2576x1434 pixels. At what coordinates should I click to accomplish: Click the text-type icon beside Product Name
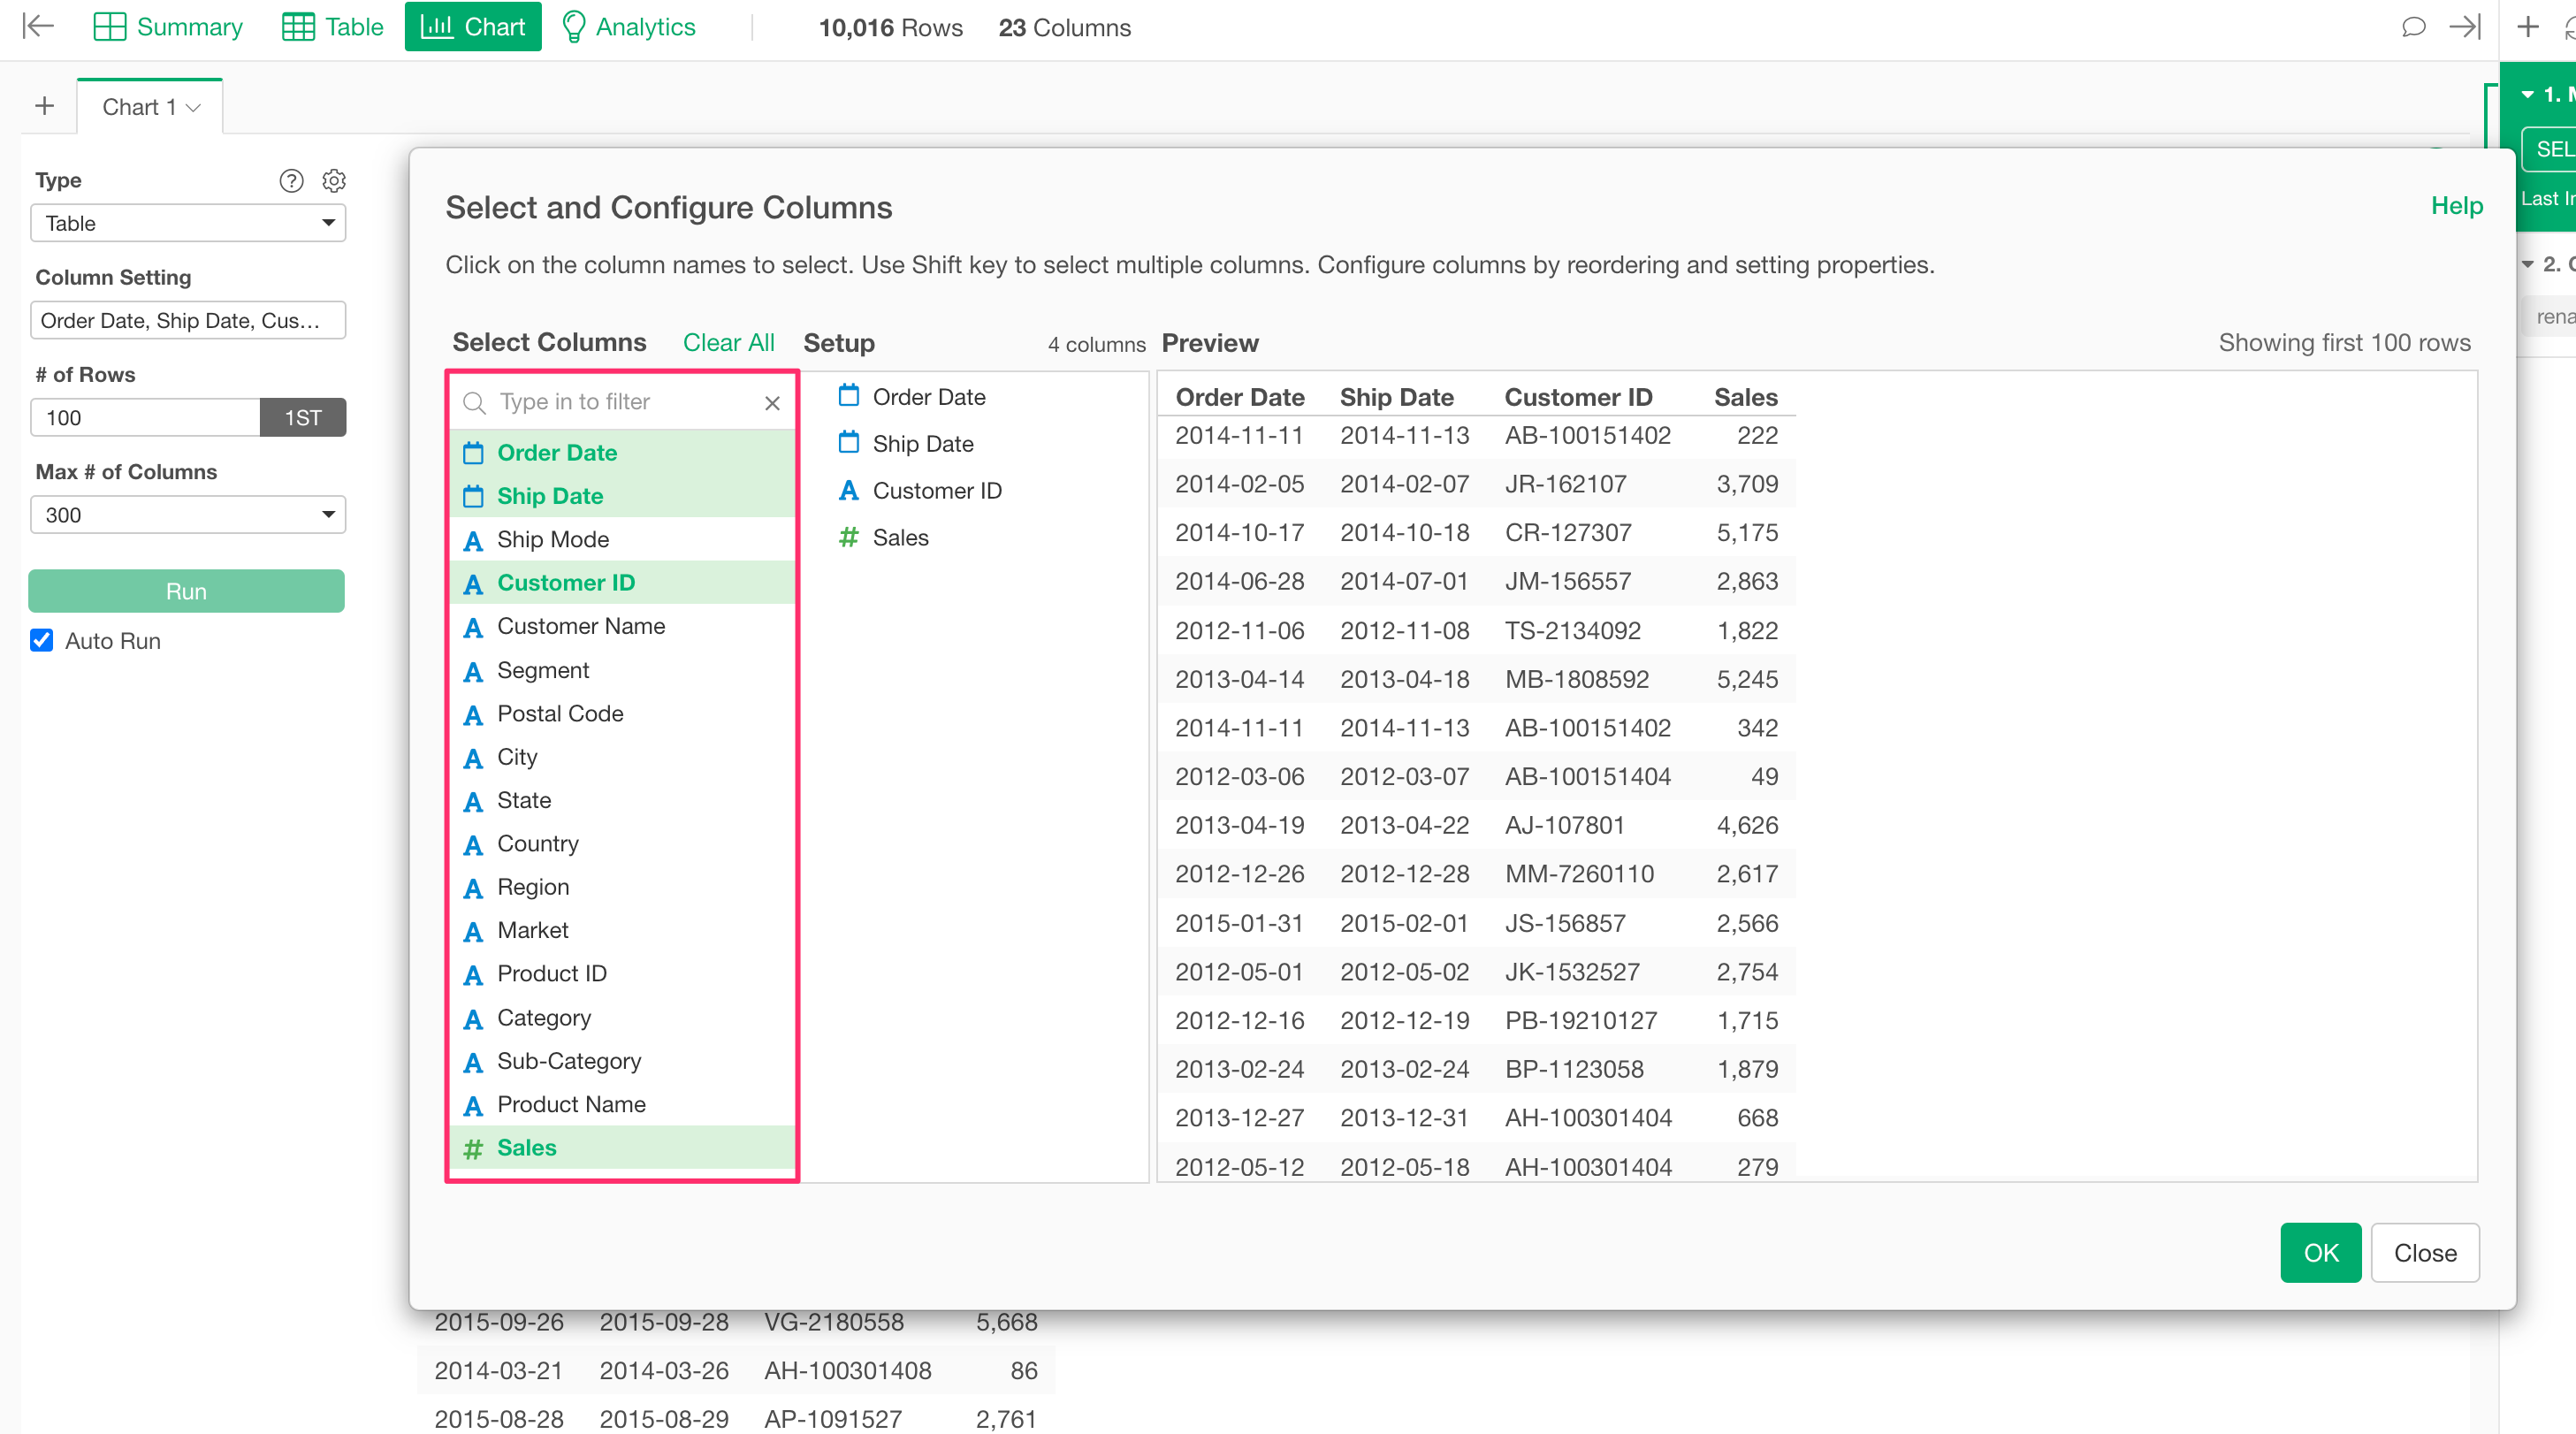pyautogui.click(x=473, y=1105)
